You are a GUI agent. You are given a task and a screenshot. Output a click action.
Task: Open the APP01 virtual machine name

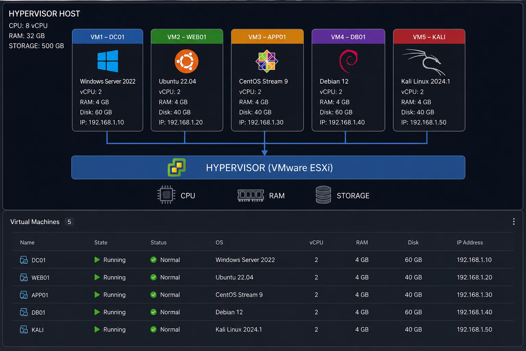(40, 295)
